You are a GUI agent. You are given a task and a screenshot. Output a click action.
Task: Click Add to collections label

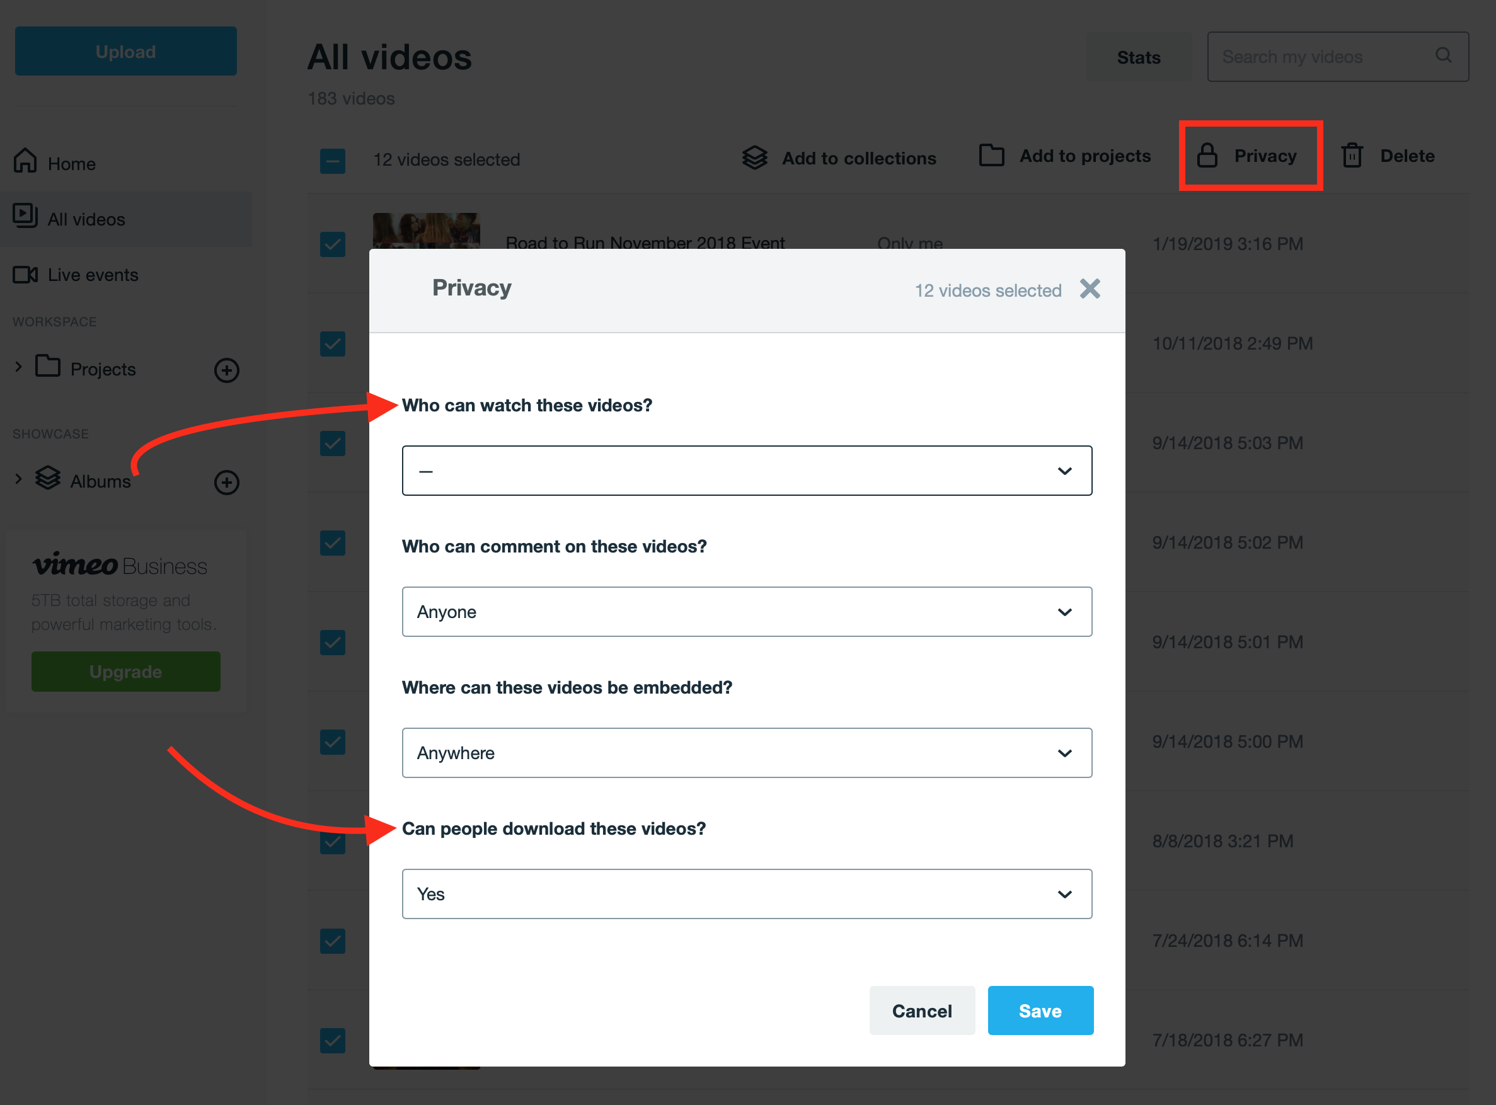tap(859, 159)
